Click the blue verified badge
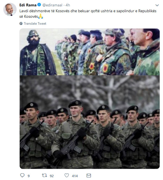 [39, 5]
